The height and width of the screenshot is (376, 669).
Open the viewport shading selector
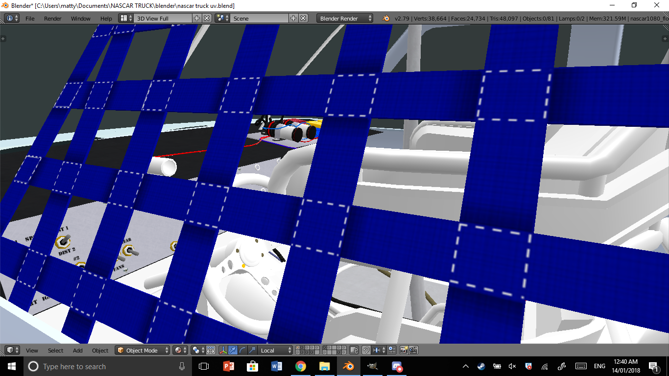coord(180,350)
